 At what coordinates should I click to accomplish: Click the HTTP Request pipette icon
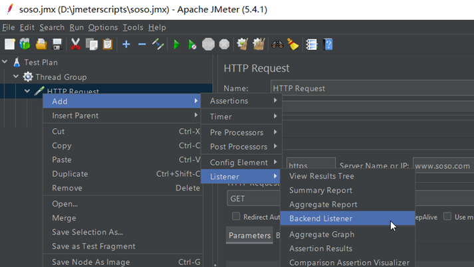coord(39,90)
